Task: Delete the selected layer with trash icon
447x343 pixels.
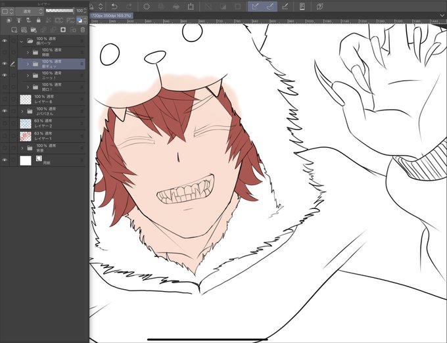Action: tap(82, 30)
